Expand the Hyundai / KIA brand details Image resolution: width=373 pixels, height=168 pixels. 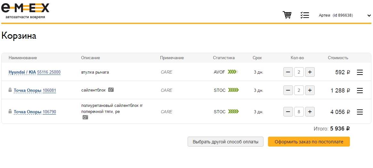coord(22,72)
